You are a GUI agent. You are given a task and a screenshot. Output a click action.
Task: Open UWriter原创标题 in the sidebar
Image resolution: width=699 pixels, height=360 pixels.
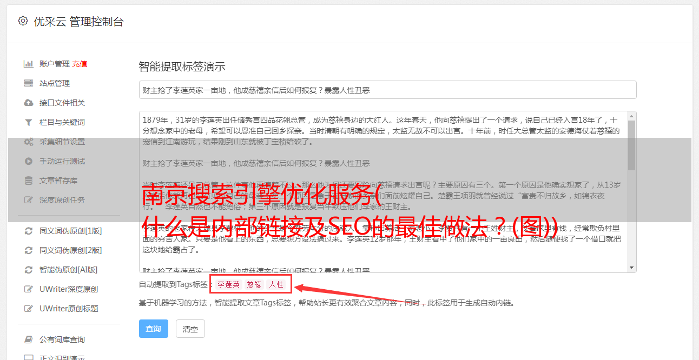coord(69,309)
